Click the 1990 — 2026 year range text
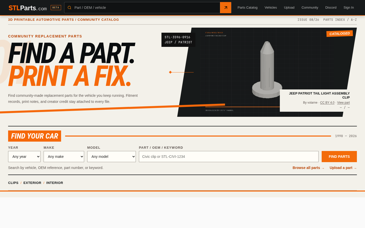The image size is (365, 228). (x=346, y=136)
